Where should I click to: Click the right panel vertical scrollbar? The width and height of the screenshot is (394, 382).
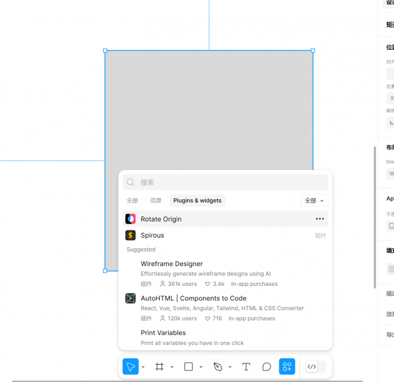tap(375, 217)
